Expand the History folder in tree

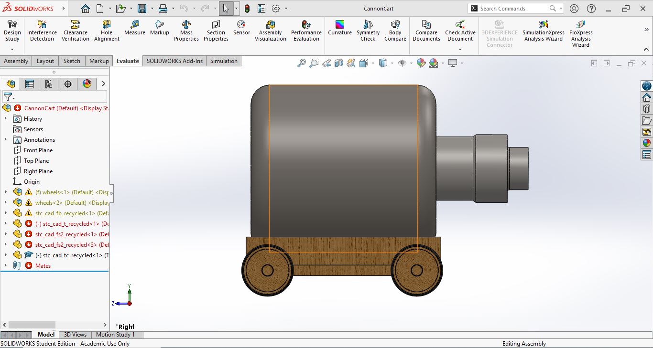(x=6, y=119)
